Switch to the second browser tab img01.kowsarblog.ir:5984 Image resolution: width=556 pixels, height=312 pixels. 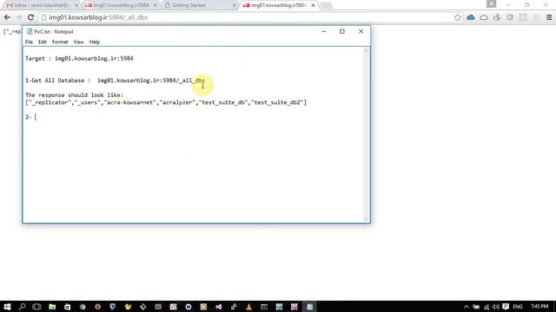coord(121,5)
